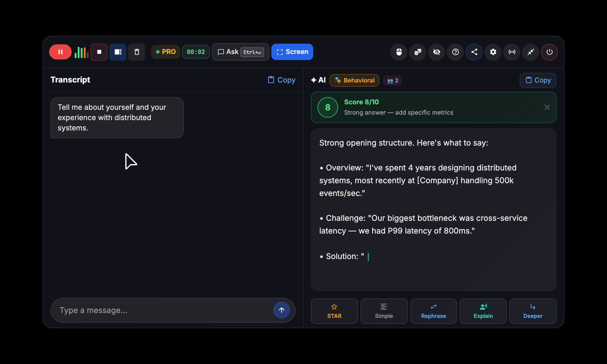Click the transcript question bubble
The image size is (607, 364).
[117, 118]
